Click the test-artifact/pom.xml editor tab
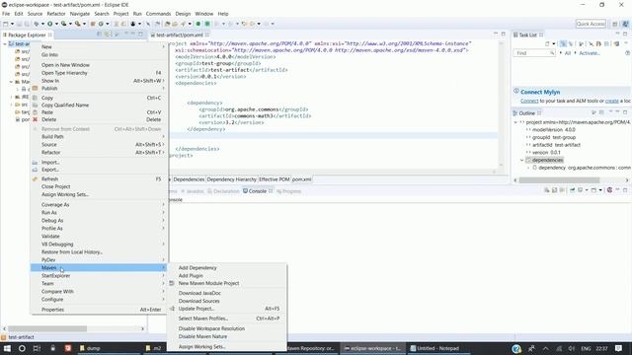 pos(180,35)
